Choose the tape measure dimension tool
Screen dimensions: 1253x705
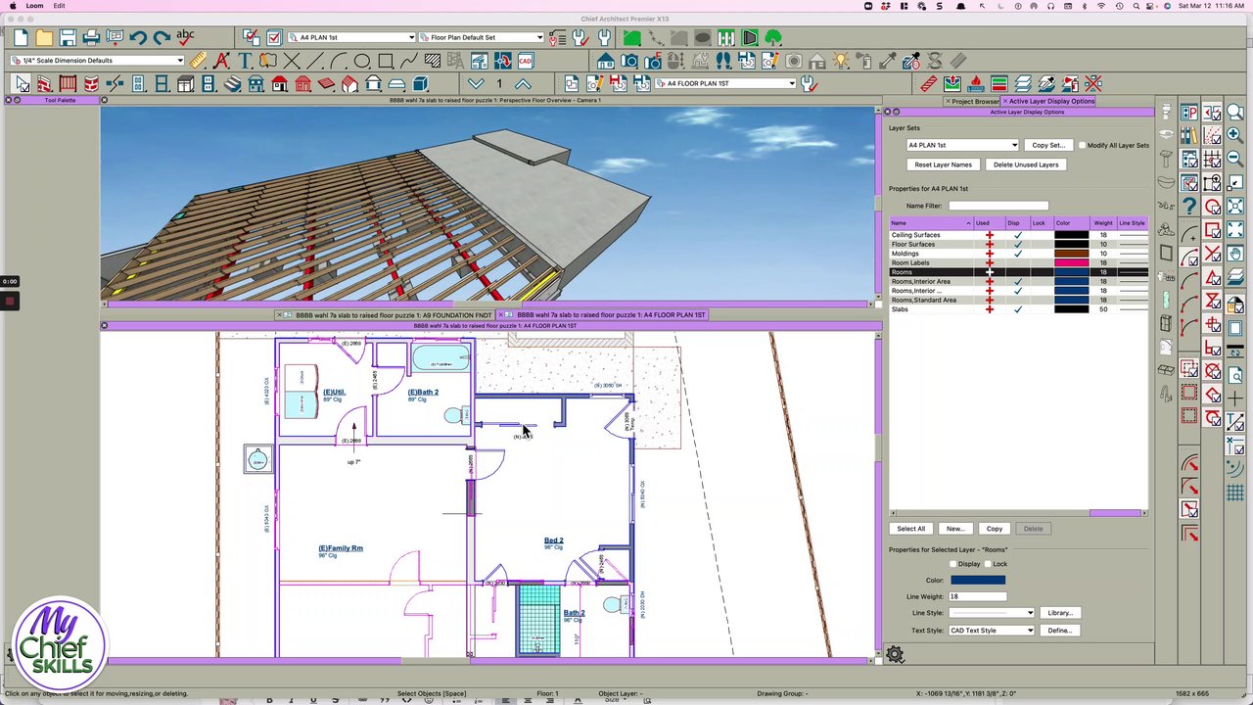coord(198,61)
